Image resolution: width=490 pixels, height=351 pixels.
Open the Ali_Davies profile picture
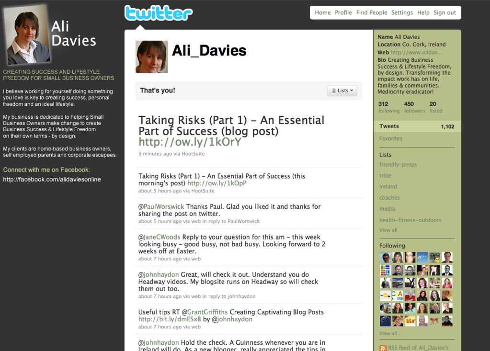[151, 57]
